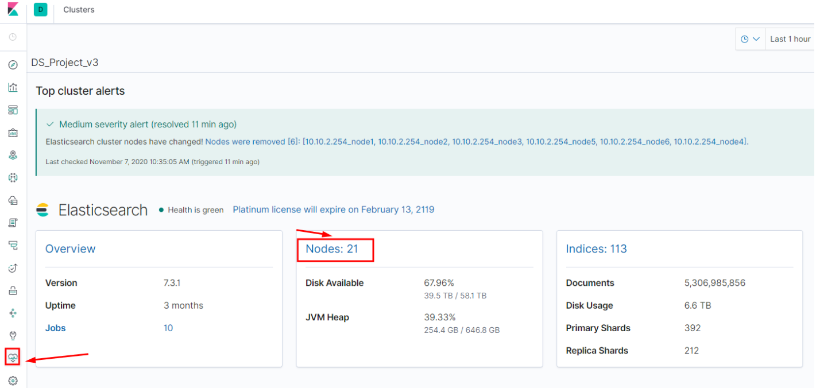
Task: Click the Version value 7.3.1
Action: click(172, 283)
